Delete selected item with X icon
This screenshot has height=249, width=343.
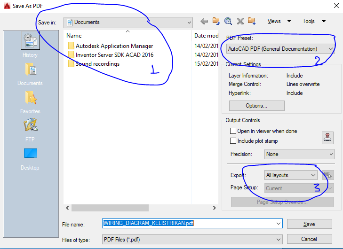(x=240, y=21)
